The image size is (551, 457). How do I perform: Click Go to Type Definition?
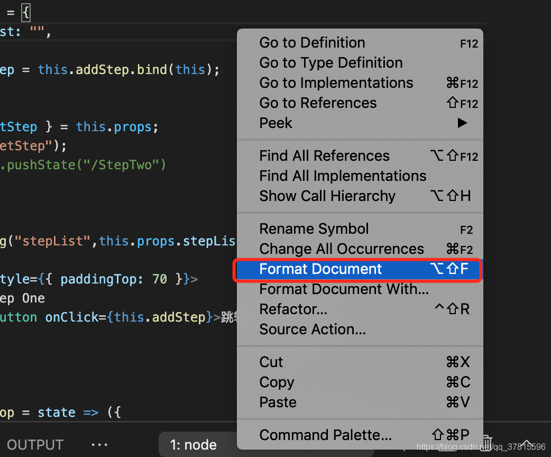tap(330, 63)
